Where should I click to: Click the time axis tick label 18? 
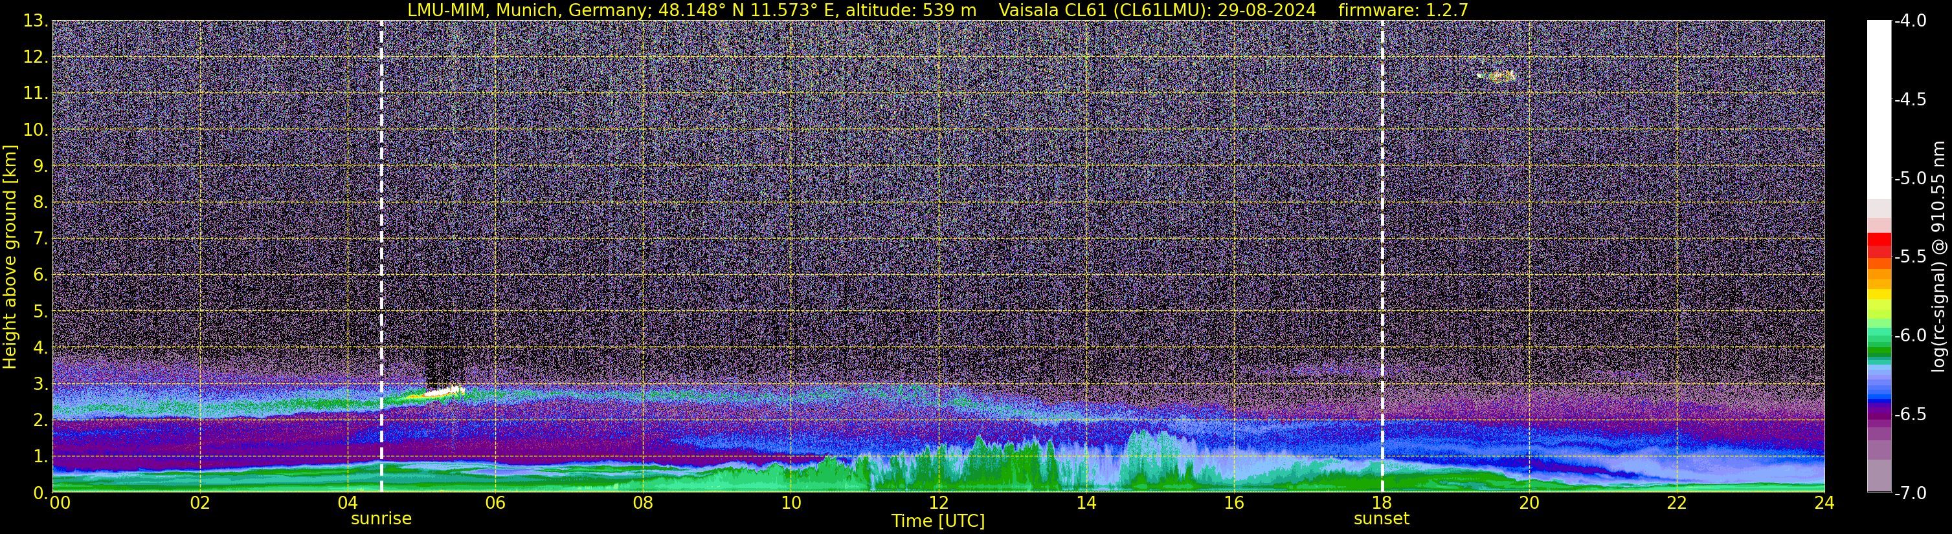[1382, 503]
